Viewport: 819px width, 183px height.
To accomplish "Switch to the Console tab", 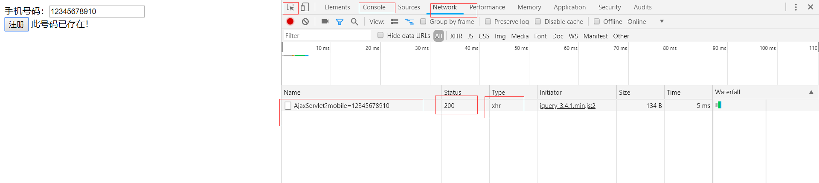I will (x=374, y=7).
